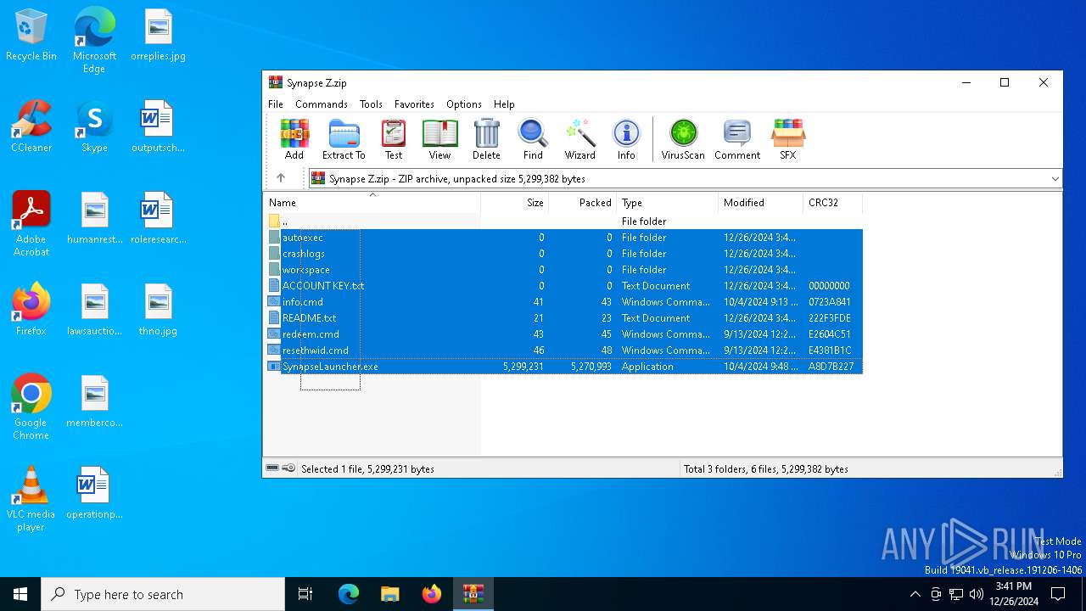Sort by Name column header

372,203
